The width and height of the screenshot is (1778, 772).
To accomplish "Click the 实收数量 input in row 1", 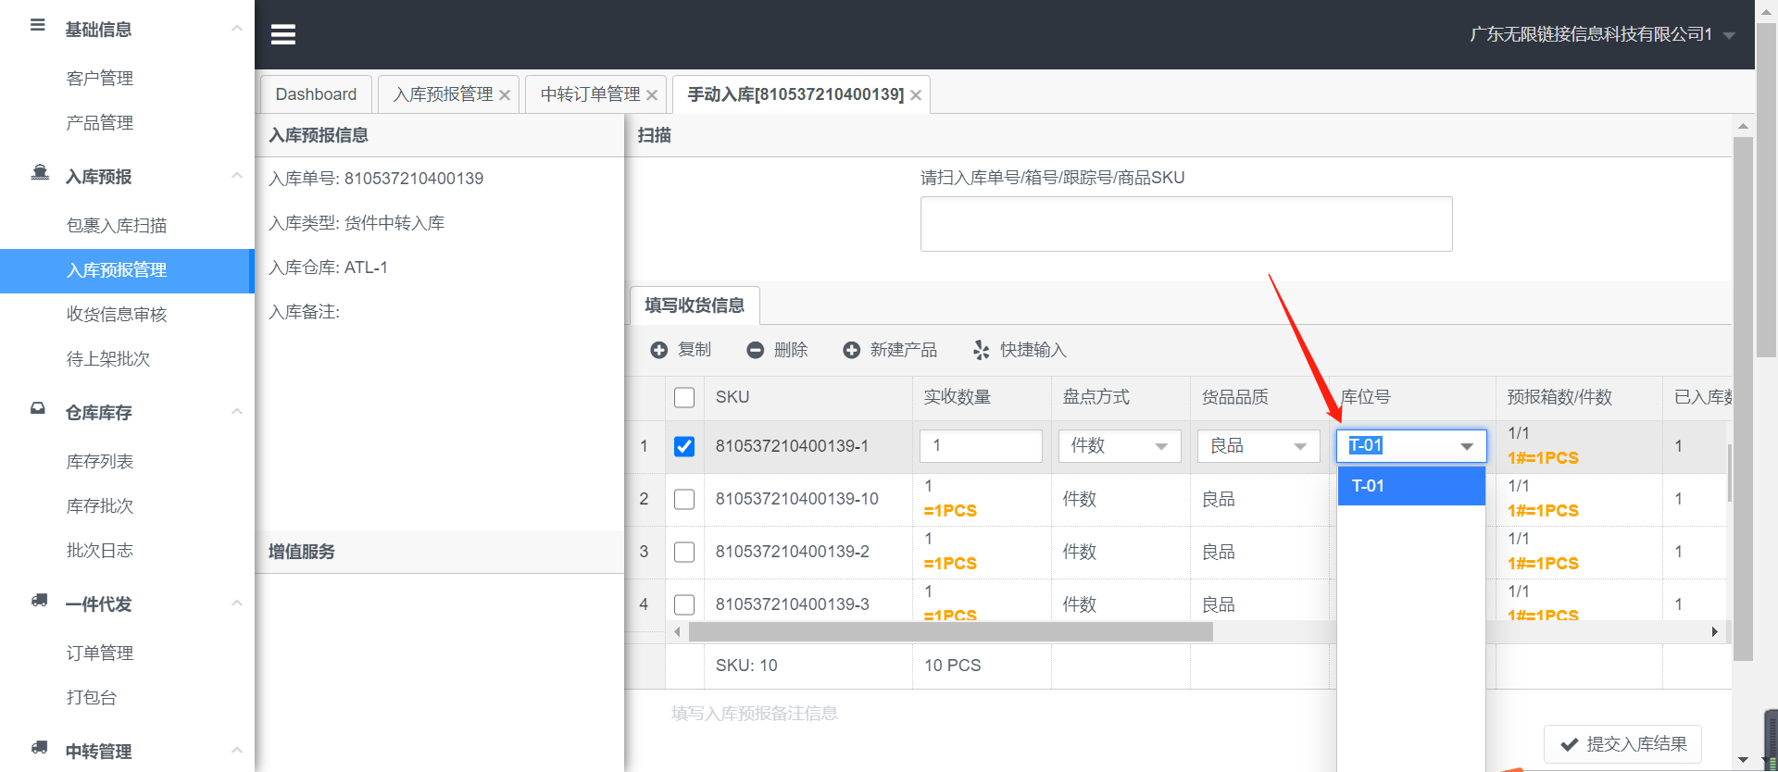I will [981, 446].
